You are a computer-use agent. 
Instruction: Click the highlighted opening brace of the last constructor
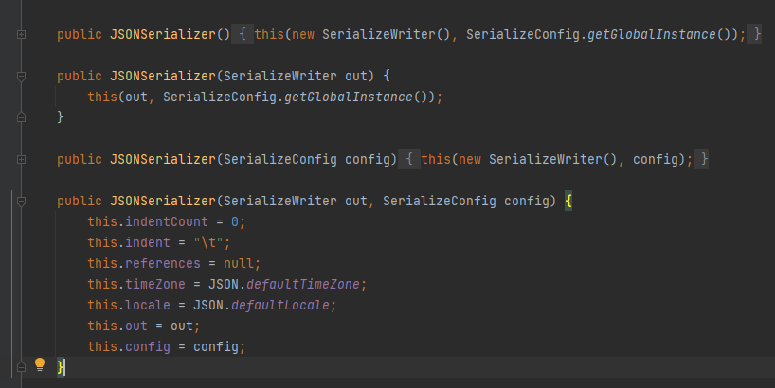(x=569, y=201)
